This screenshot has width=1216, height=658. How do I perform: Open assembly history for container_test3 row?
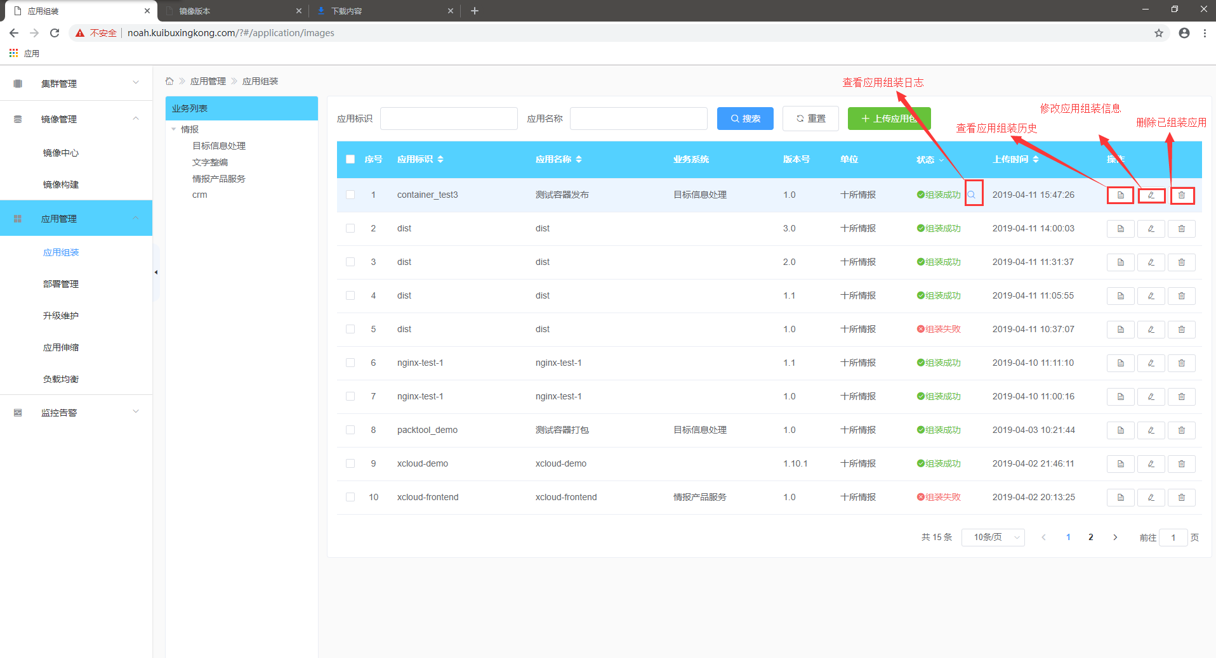1120,195
